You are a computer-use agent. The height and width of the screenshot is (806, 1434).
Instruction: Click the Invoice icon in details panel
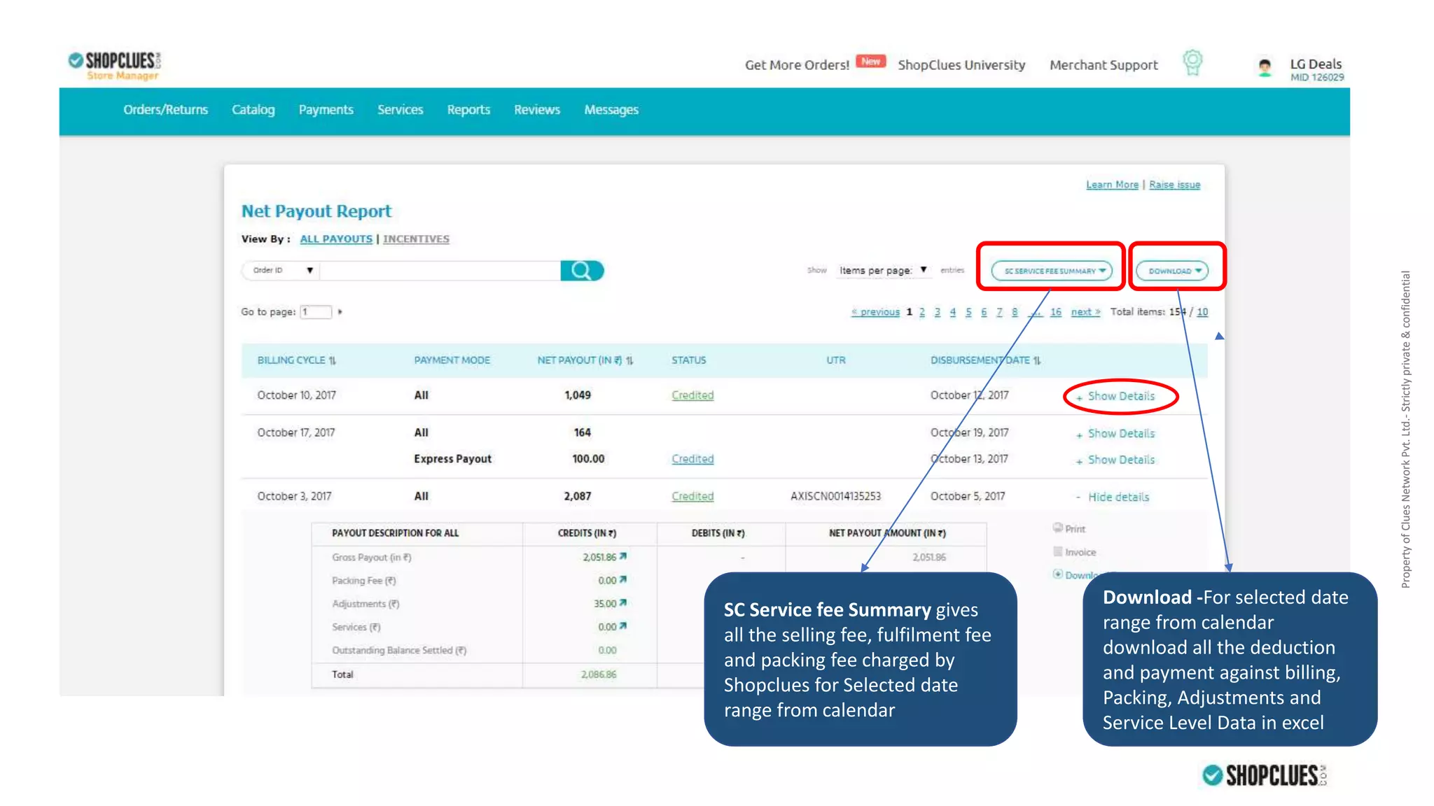[x=1058, y=552]
